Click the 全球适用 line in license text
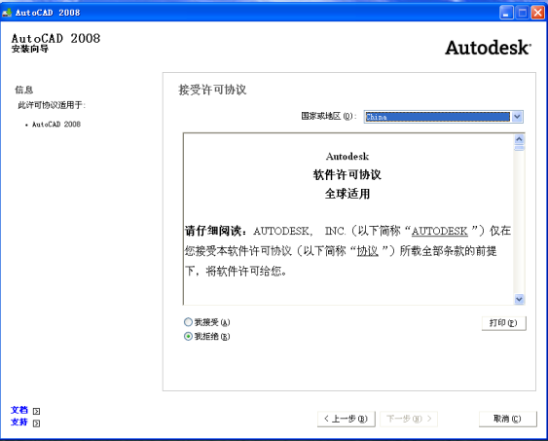The image size is (548, 441). 347,194
